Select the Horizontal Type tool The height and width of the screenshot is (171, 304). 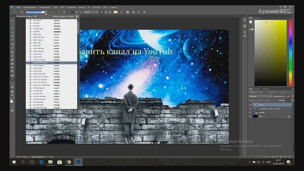pyautogui.click(x=13, y=79)
